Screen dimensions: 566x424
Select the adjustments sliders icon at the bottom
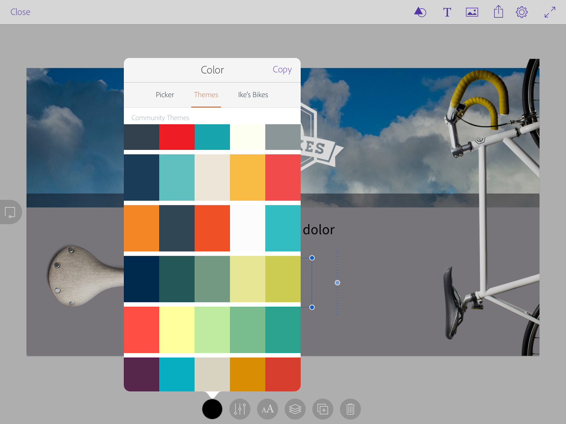click(240, 409)
